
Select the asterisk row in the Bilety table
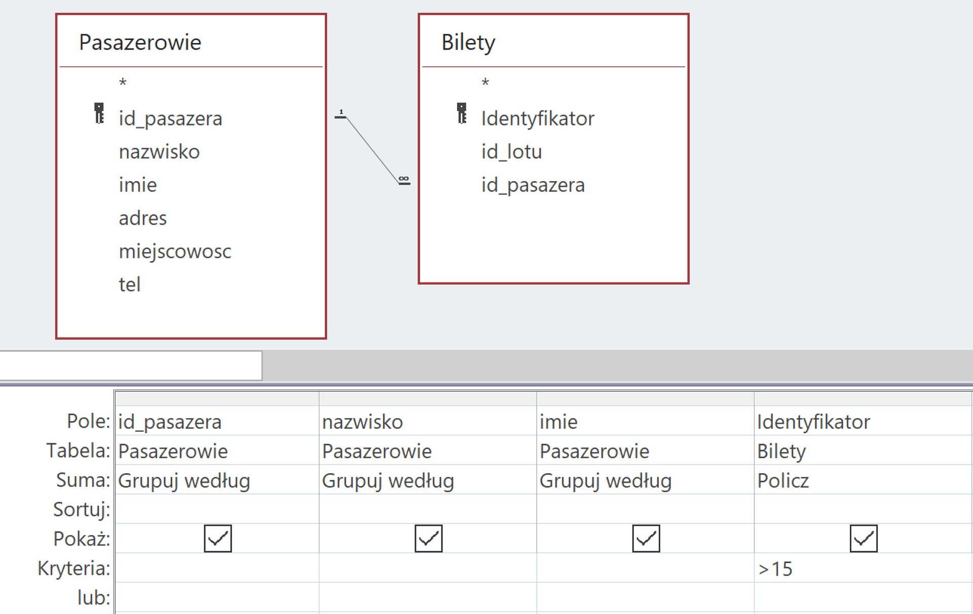click(485, 83)
